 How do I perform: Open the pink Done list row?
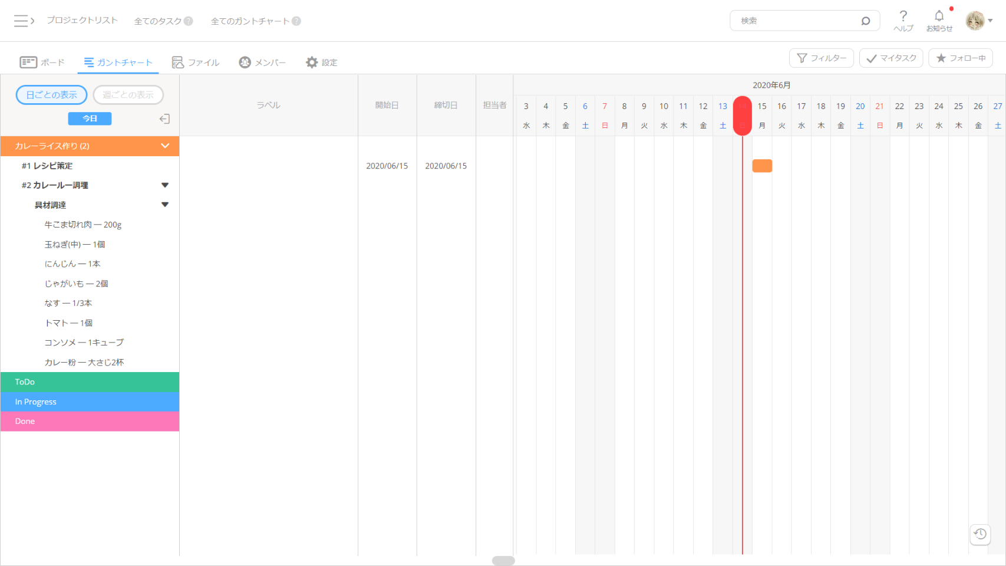point(90,422)
